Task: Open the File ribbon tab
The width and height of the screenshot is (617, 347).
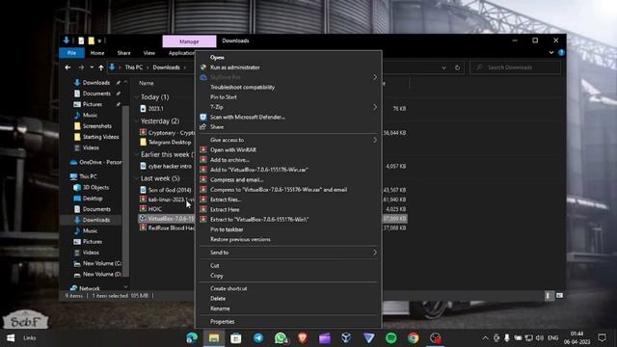Action: (x=71, y=53)
